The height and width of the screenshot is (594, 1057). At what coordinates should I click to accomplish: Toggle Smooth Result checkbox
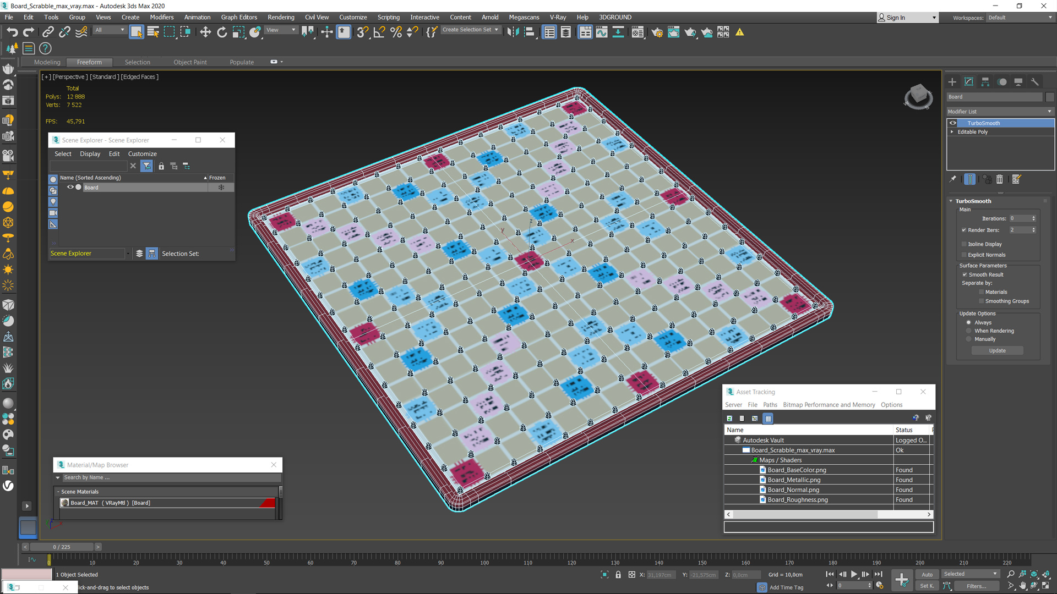[x=965, y=274]
